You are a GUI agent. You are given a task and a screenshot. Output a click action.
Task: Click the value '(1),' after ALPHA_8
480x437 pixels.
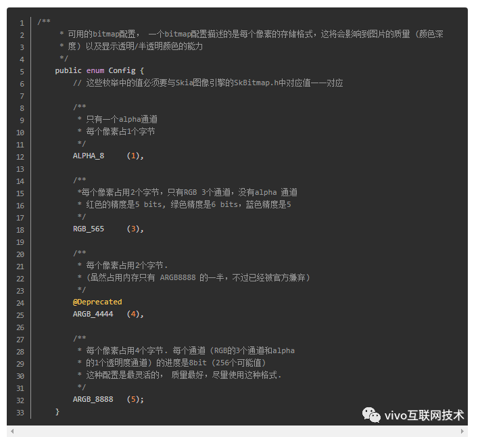(135, 156)
